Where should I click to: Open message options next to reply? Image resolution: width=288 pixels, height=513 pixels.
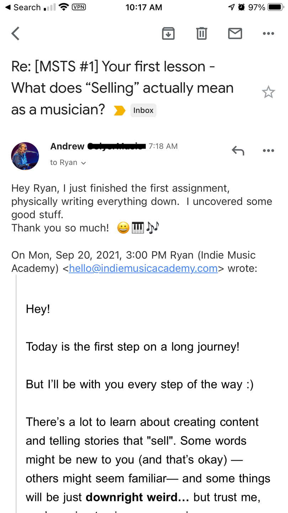point(268,151)
